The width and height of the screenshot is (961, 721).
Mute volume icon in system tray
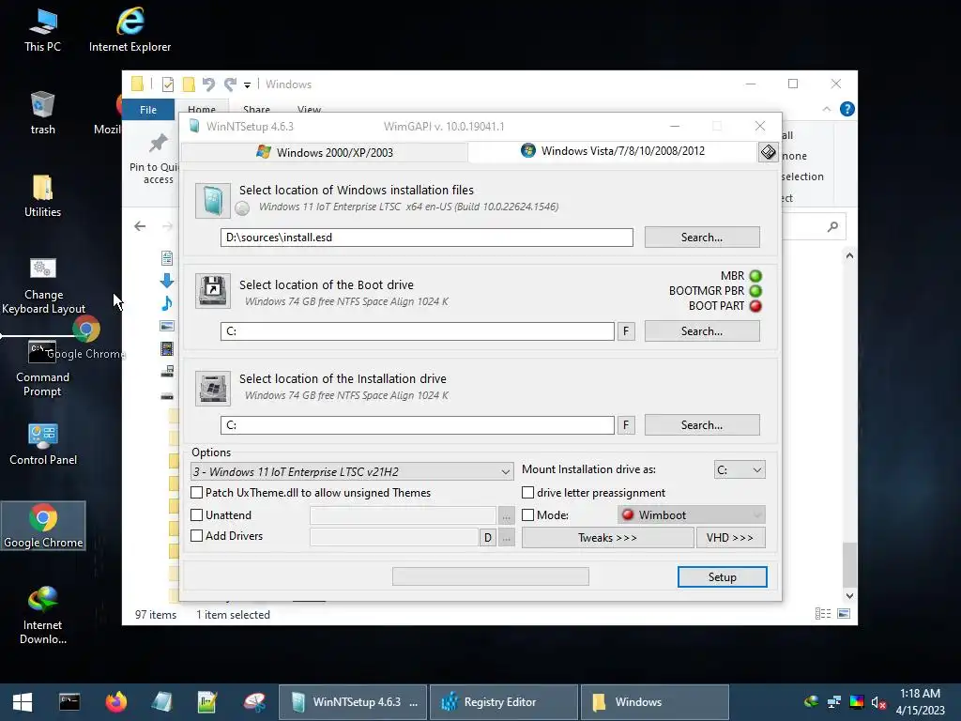coord(878,702)
